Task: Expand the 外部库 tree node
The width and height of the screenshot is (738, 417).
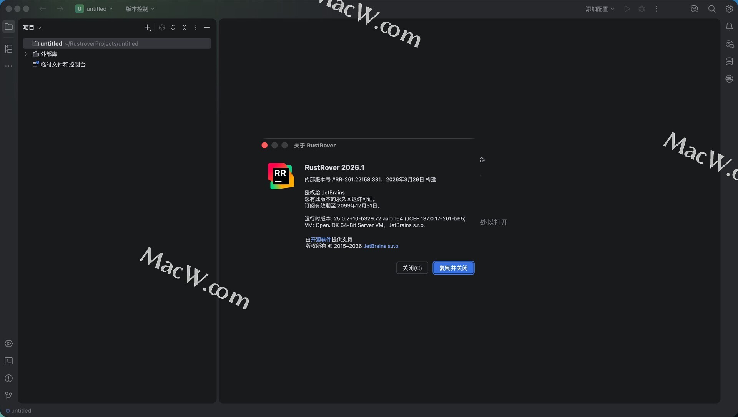Action: pyautogui.click(x=26, y=54)
